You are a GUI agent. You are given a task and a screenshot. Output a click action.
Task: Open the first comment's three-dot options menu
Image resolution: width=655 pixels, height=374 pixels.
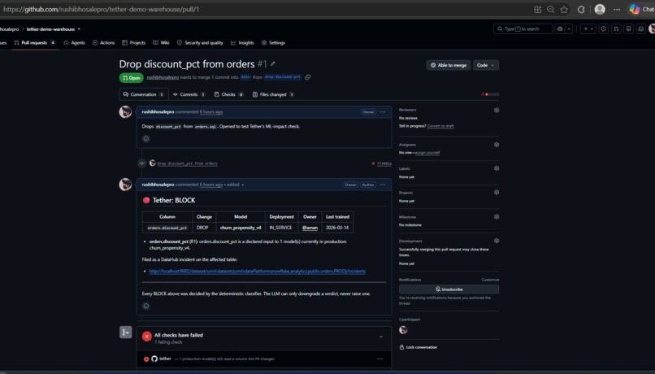[x=383, y=112]
